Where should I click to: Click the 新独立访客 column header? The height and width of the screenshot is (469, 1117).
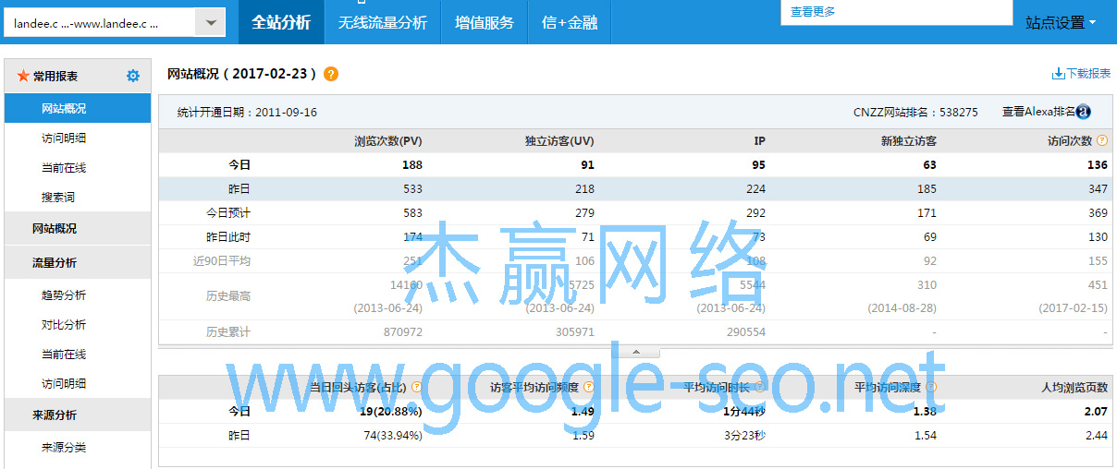(909, 141)
